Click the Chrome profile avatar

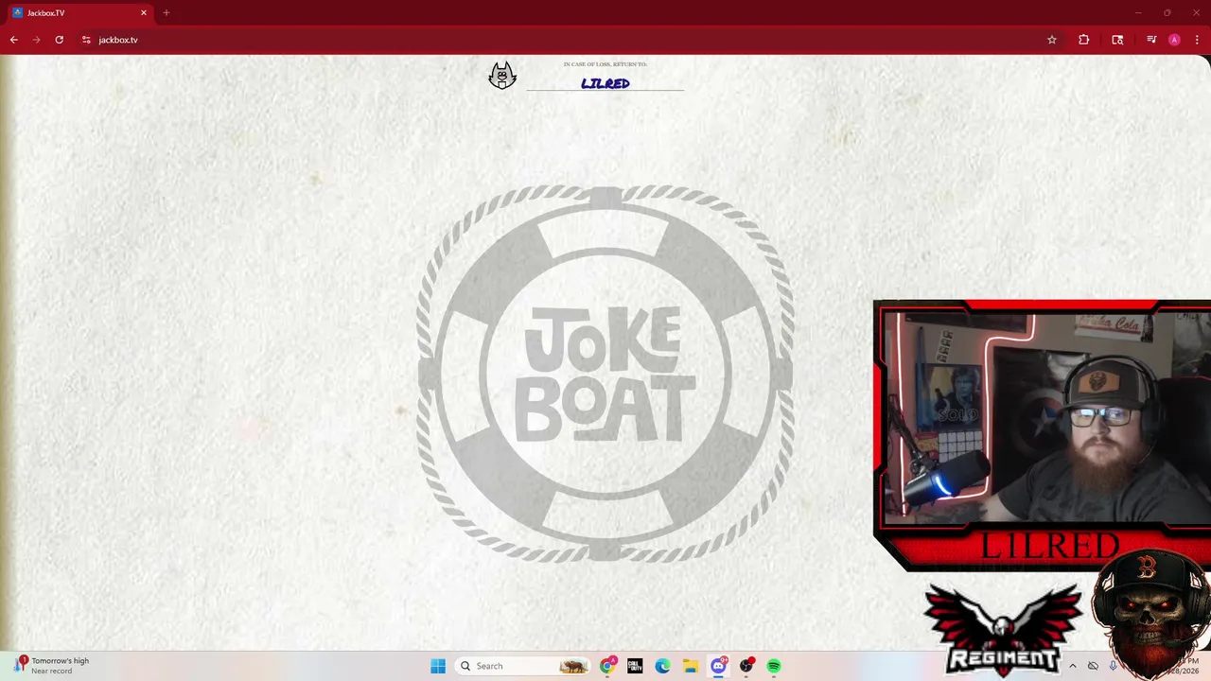pyautogui.click(x=1174, y=40)
